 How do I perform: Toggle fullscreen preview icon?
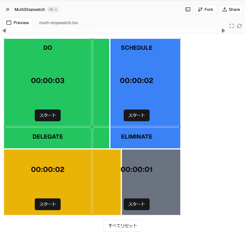(x=232, y=26)
